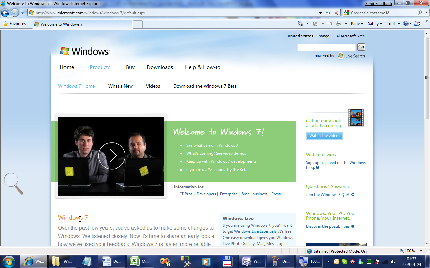The width and height of the screenshot is (430, 268).
Task: Go to Home in site navigation
Action: pos(67,67)
